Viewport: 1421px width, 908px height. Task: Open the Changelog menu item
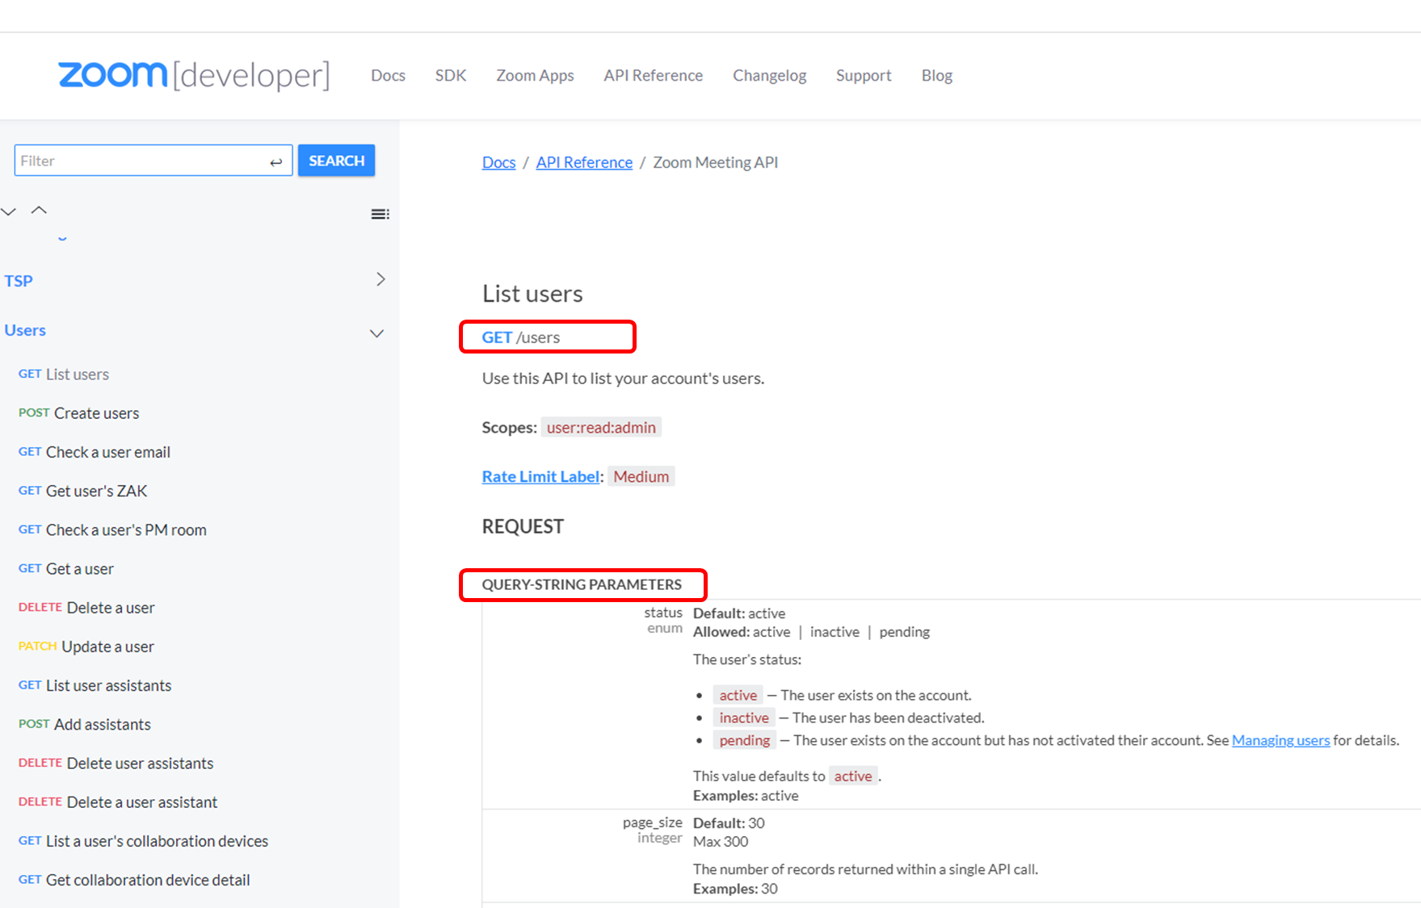coord(769,75)
